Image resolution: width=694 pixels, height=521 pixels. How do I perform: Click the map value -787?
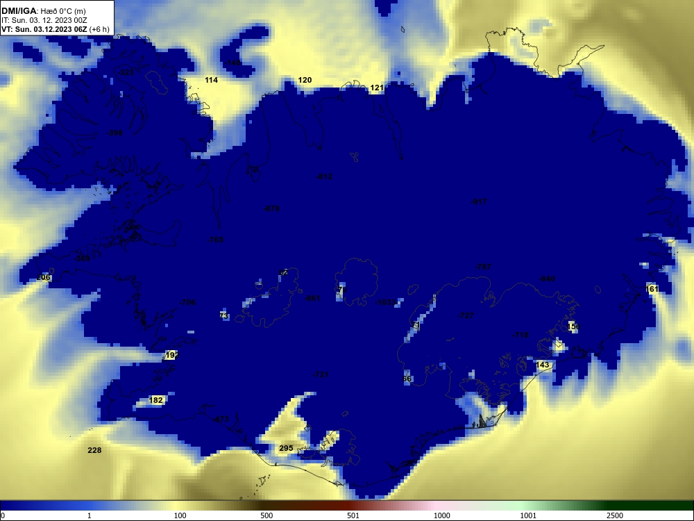coord(483,267)
